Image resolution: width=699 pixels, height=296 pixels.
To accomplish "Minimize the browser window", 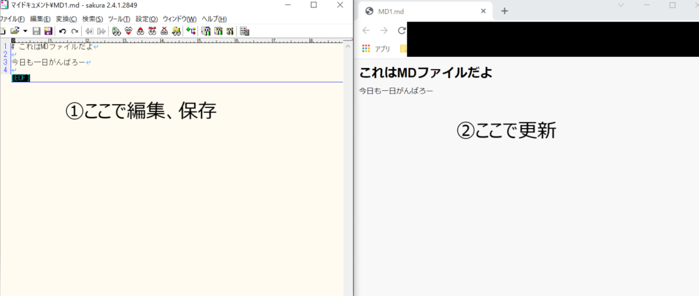I will pyautogui.click(x=647, y=5).
